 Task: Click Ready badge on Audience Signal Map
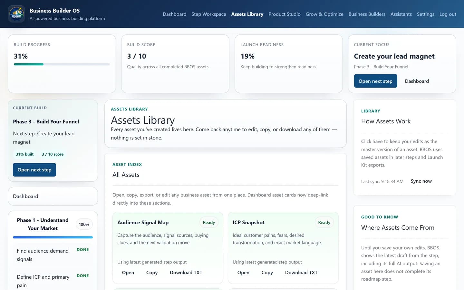[x=209, y=222]
